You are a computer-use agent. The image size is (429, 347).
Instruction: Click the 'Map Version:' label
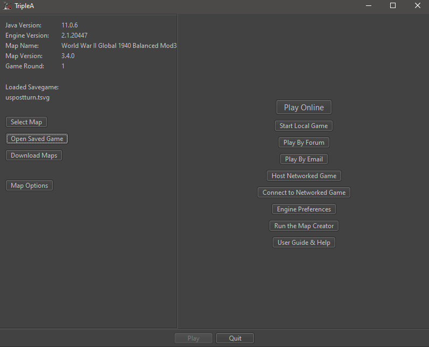(24, 56)
